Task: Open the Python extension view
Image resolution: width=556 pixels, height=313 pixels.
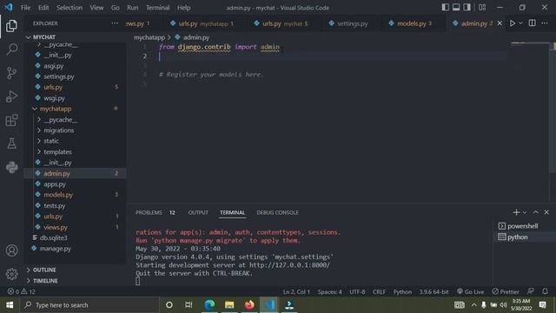Action: (11, 167)
